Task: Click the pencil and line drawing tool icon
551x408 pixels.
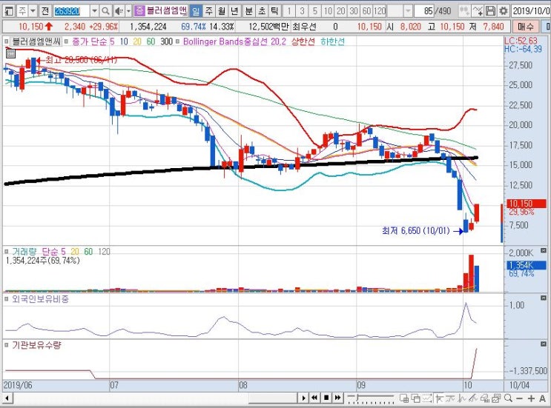Action: click(x=473, y=398)
